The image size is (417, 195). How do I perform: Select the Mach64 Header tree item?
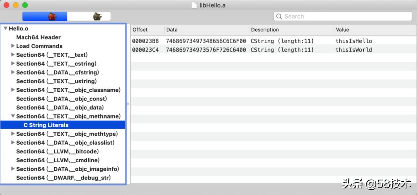(39, 37)
